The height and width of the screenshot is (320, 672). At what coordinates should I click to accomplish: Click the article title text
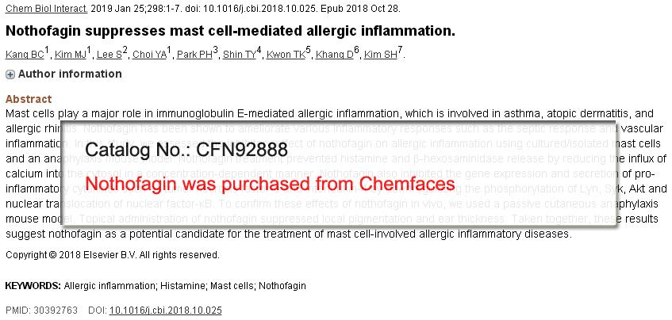pyautogui.click(x=230, y=31)
